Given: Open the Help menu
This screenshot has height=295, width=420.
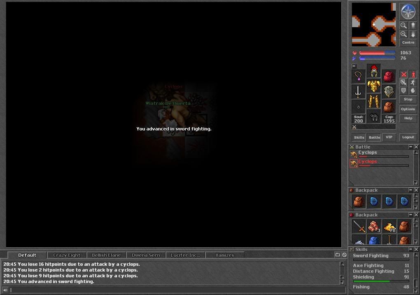Looking at the screenshot, I should pyautogui.click(x=408, y=118).
